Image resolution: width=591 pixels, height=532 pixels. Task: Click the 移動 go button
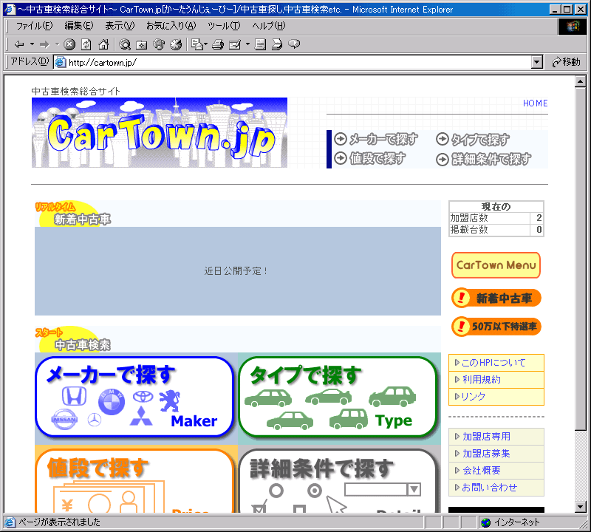coord(566,62)
